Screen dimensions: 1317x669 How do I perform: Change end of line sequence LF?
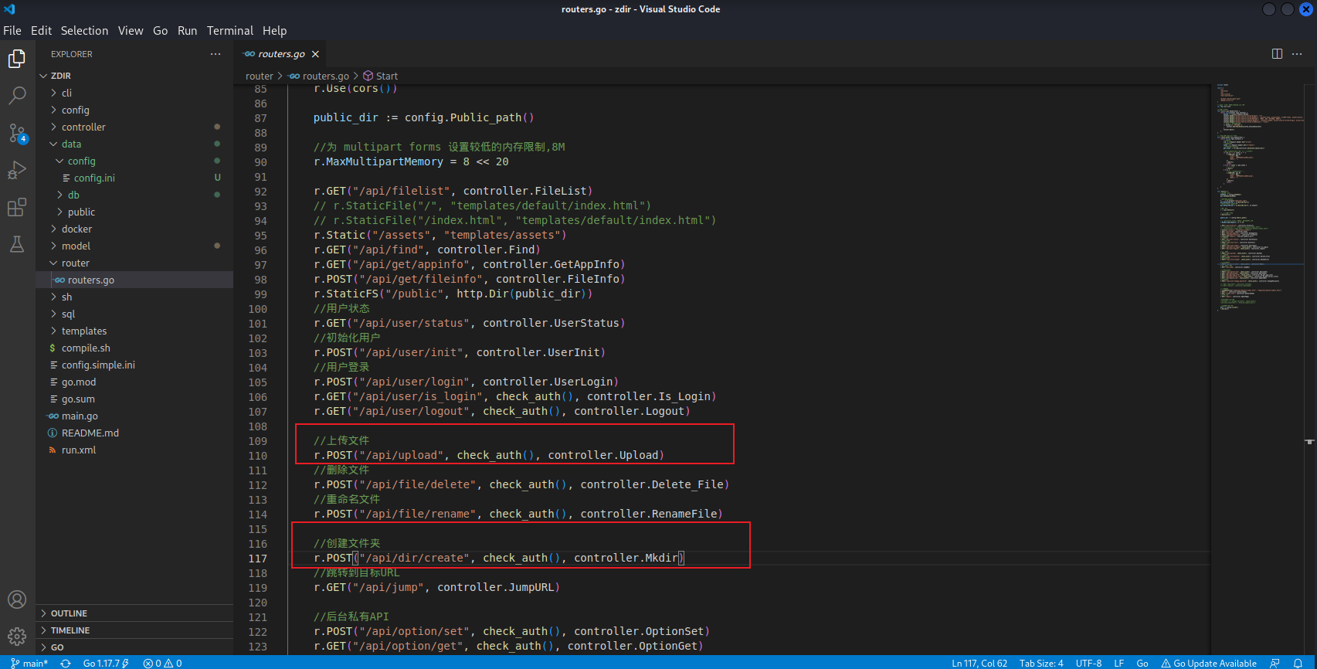click(x=1118, y=663)
